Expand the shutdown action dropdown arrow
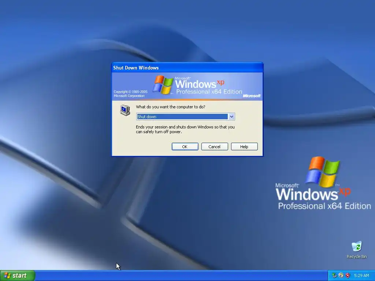The height and width of the screenshot is (281, 375). (x=231, y=117)
